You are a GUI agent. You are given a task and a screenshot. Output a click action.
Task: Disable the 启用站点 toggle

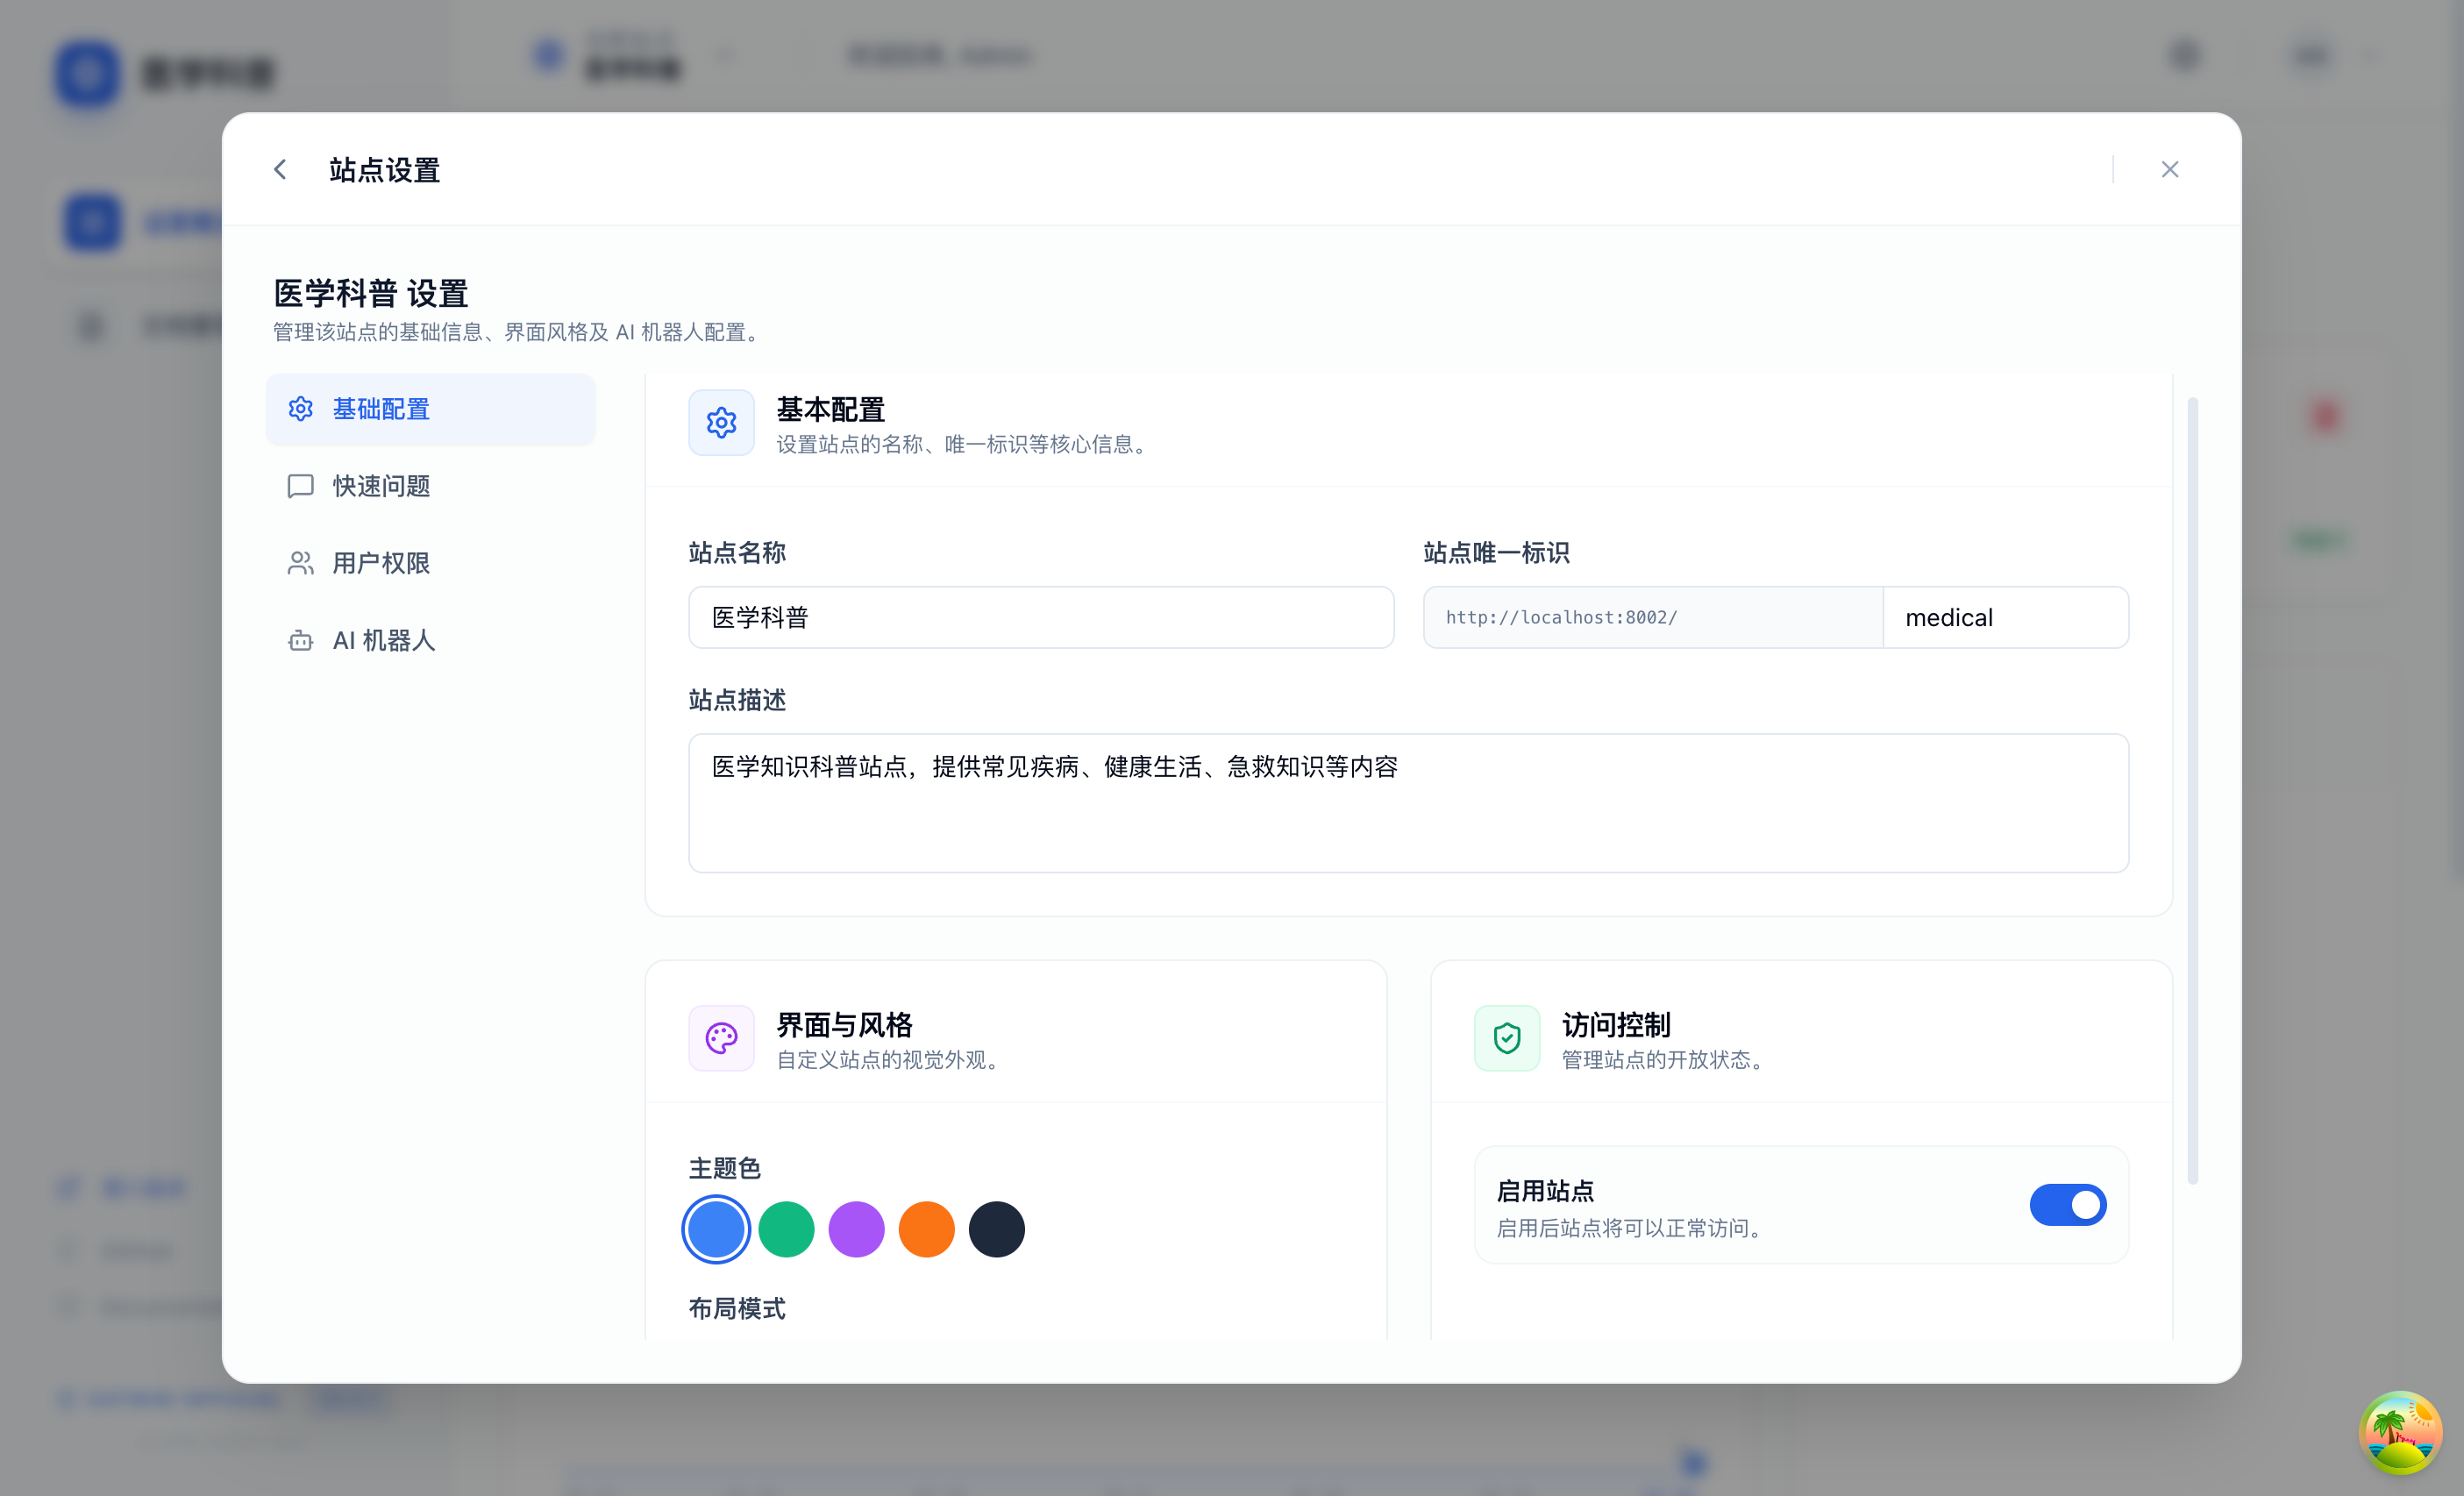pos(2068,1205)
